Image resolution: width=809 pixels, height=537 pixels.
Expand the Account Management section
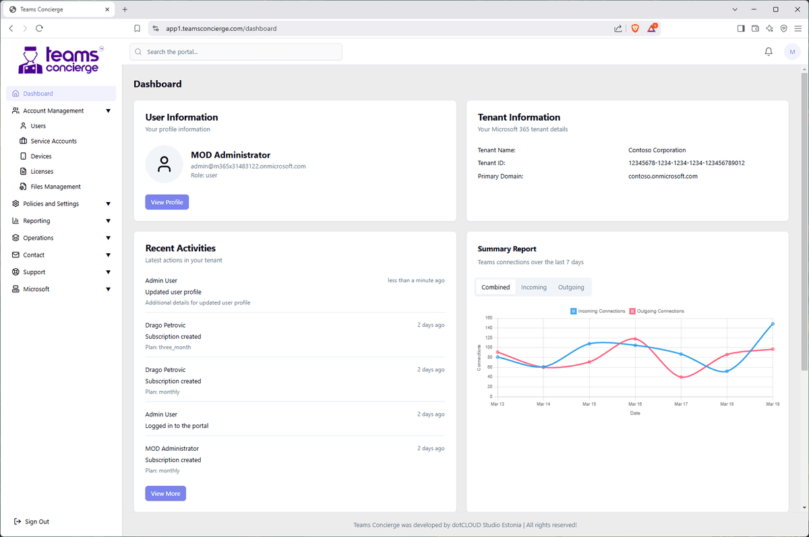tap(108, 110)
